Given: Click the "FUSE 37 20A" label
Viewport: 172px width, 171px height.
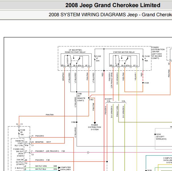Looking at the screenshot, I should [x=98, y=58].
